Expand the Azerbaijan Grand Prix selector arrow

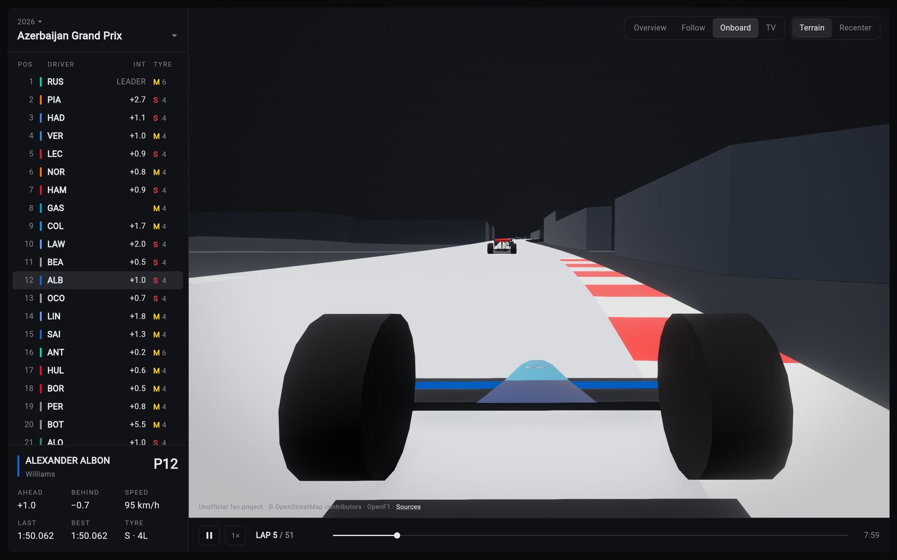pyautogui.click(x=174, y=36)
